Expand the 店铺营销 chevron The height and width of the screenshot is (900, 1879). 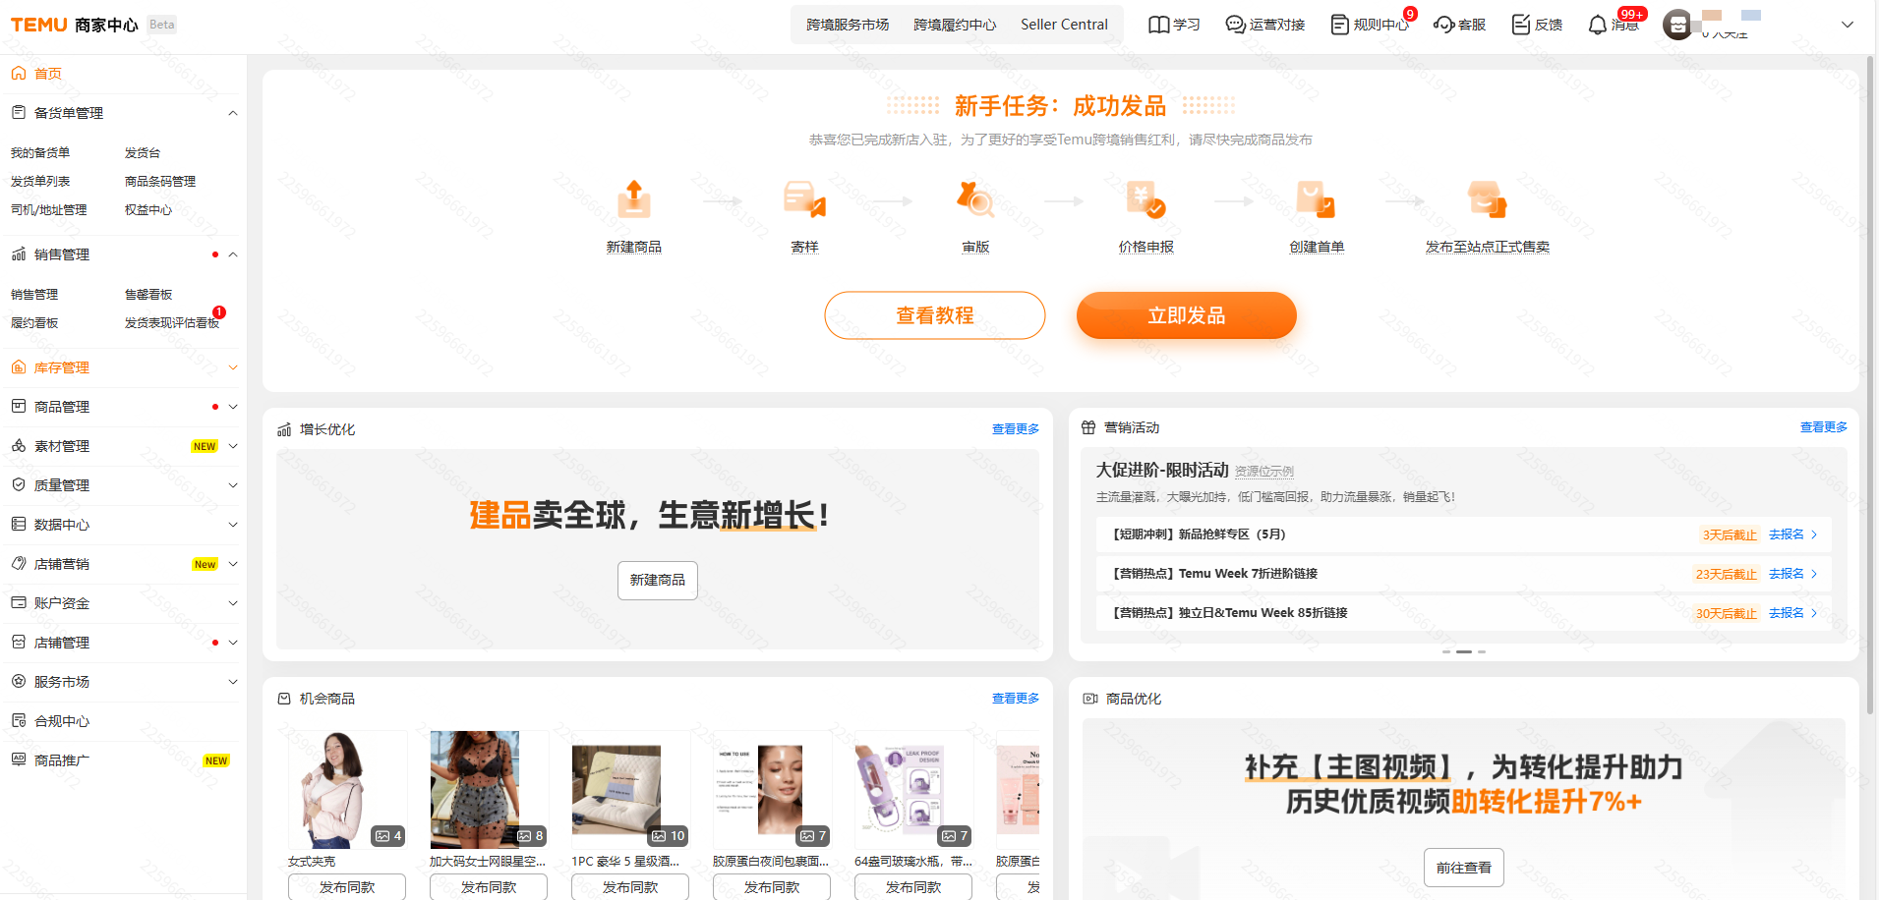[233, 564]
